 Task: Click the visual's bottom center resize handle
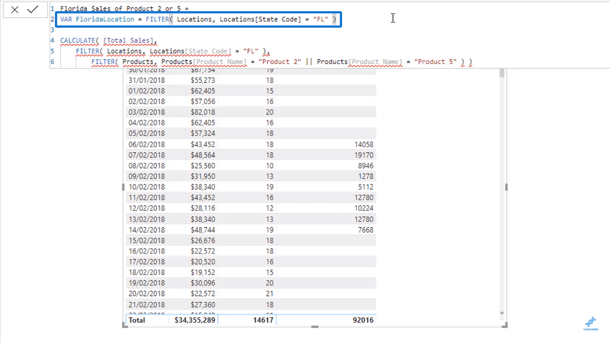[315, 327]
